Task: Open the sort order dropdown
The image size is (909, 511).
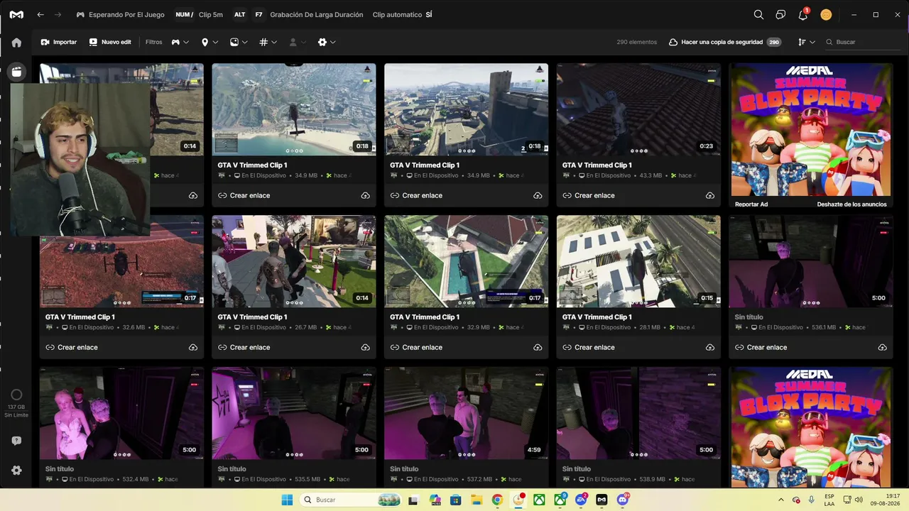Action: pyautogui.click(x=806, y=43)
